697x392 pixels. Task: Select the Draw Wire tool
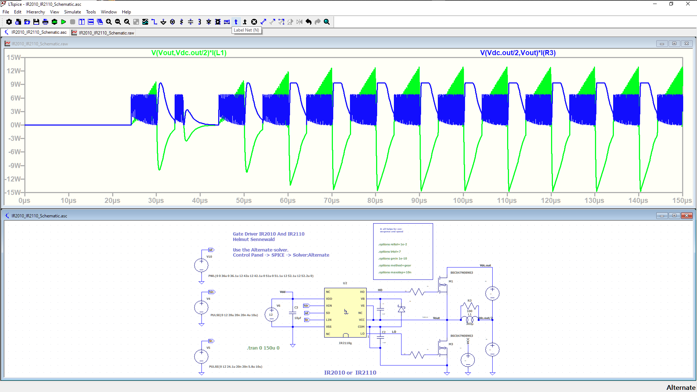tap(154, 22)
